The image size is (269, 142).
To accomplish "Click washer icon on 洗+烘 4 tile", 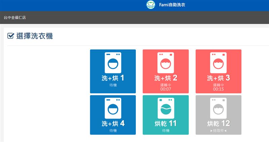I will point(113,108).
